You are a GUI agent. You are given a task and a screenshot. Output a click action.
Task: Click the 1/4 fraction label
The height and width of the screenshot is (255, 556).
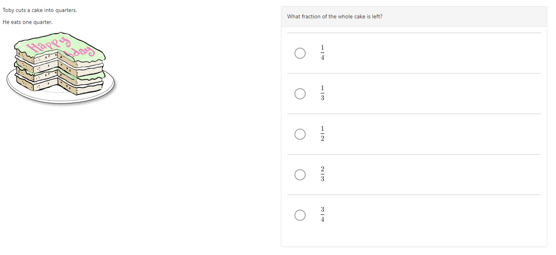pos(322,53)
